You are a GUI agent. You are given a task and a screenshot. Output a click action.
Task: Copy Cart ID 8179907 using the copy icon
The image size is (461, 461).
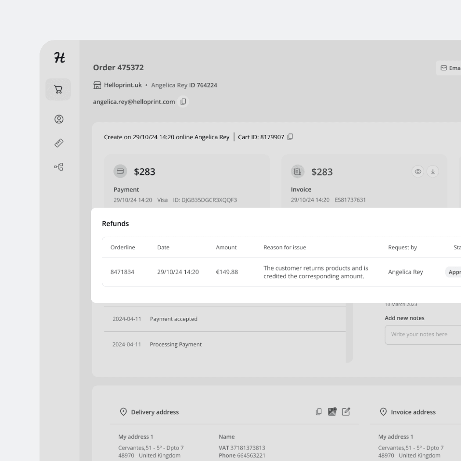point(290,137)
